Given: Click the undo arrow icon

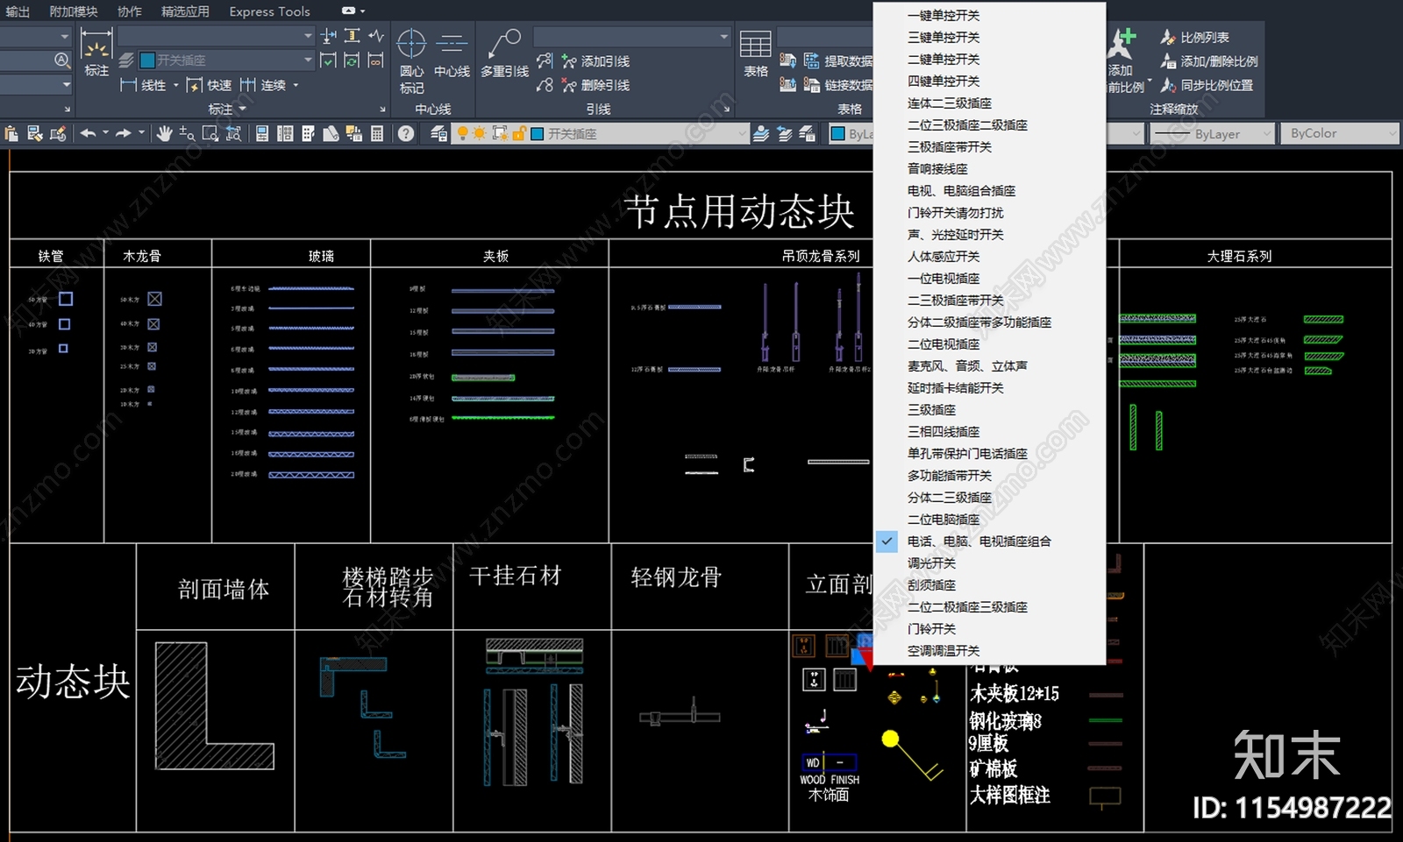Looking at the screenshot, I should (89, 133).
